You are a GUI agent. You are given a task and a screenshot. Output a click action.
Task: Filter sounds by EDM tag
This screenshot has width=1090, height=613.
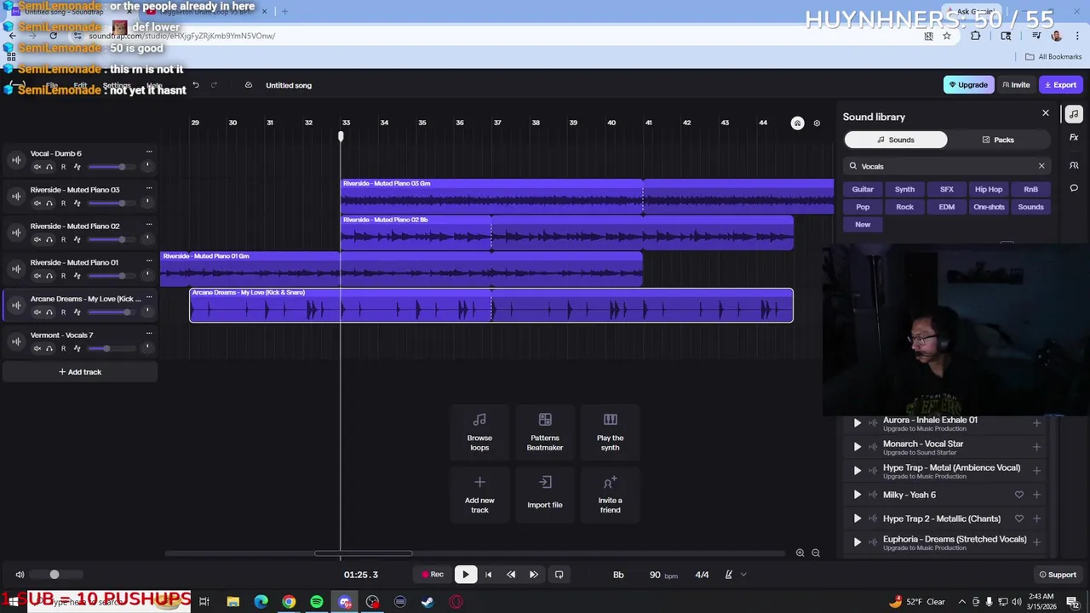946,207
